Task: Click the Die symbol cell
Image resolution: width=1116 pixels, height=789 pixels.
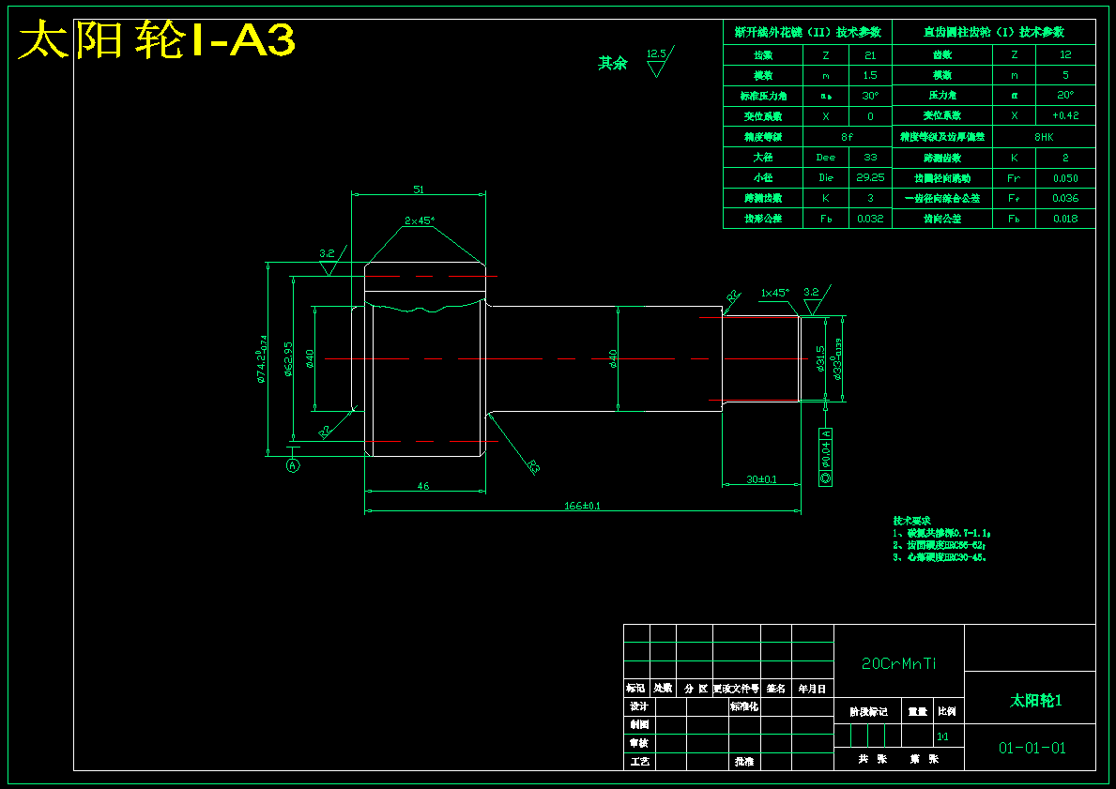Action: tap(826, 178)
